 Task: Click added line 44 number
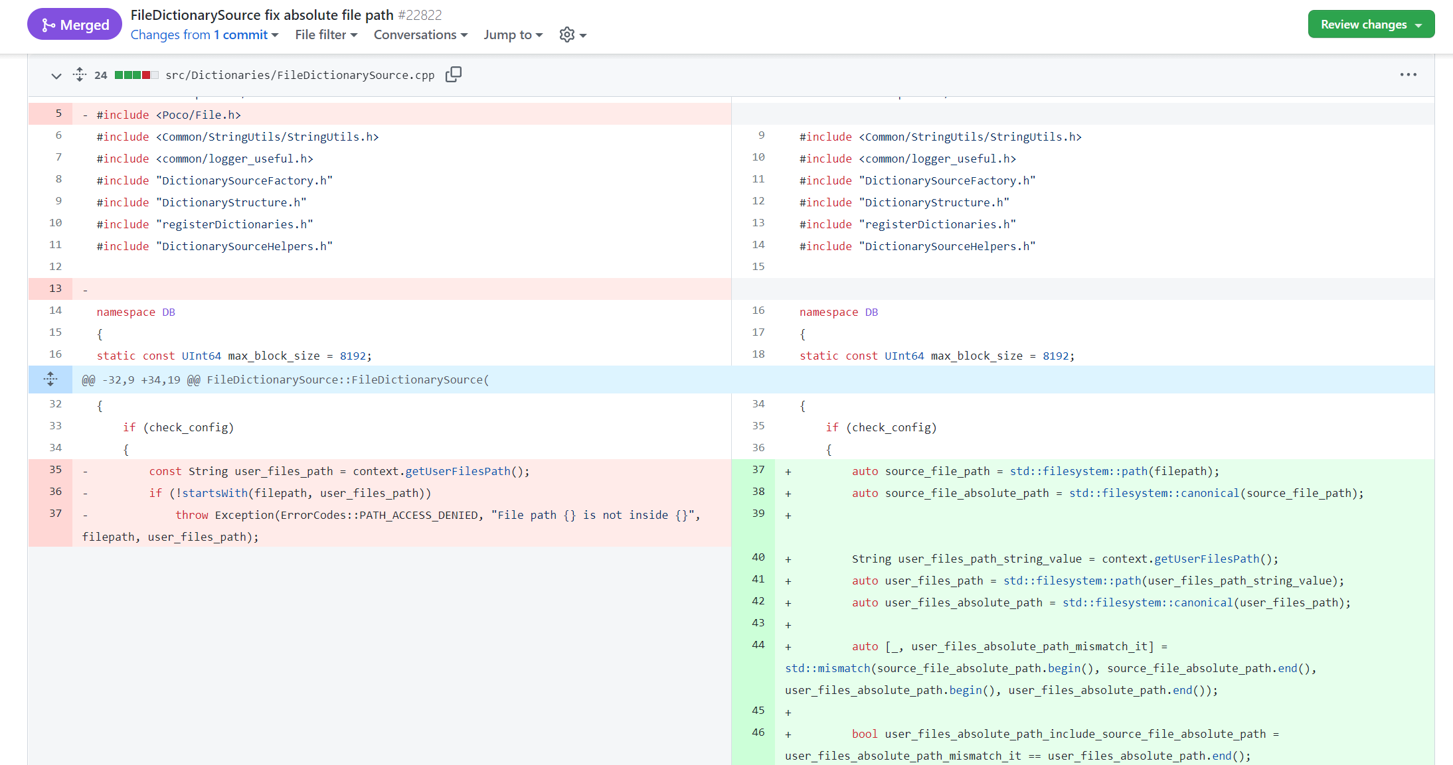[x=758, y=645]
